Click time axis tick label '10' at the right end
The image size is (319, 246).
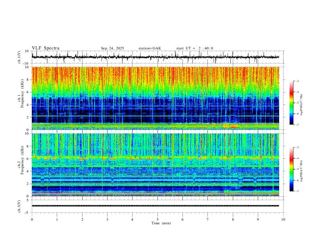[283, 219]
